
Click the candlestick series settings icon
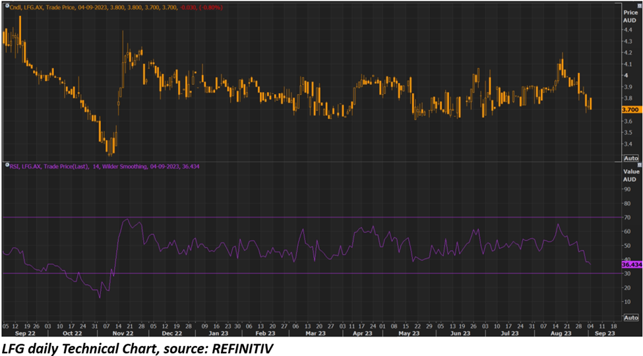(6, 6)
